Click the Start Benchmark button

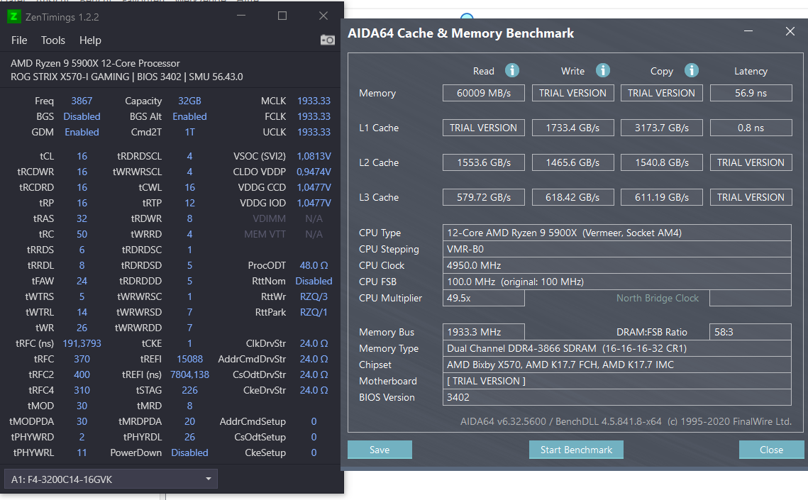point(576,450)
